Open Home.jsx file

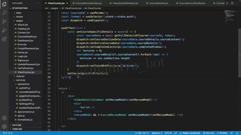(23, 52)
